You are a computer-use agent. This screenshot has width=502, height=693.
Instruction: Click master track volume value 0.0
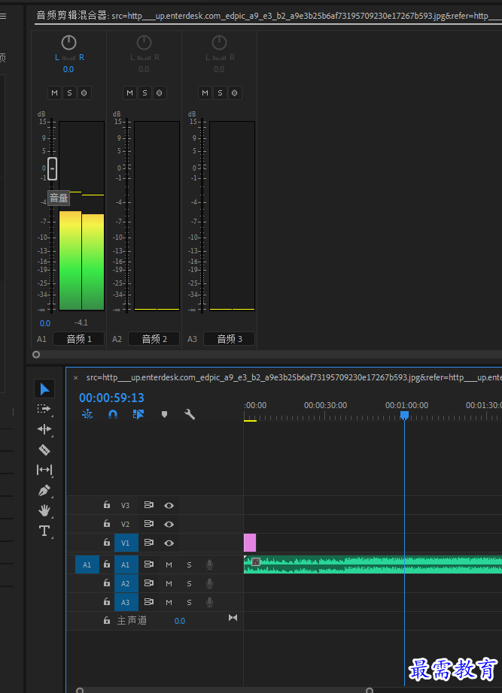(180, 621)
